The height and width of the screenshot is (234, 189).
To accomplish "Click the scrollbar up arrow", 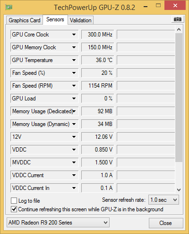I will pyautogui.click(x=179, y=29).
